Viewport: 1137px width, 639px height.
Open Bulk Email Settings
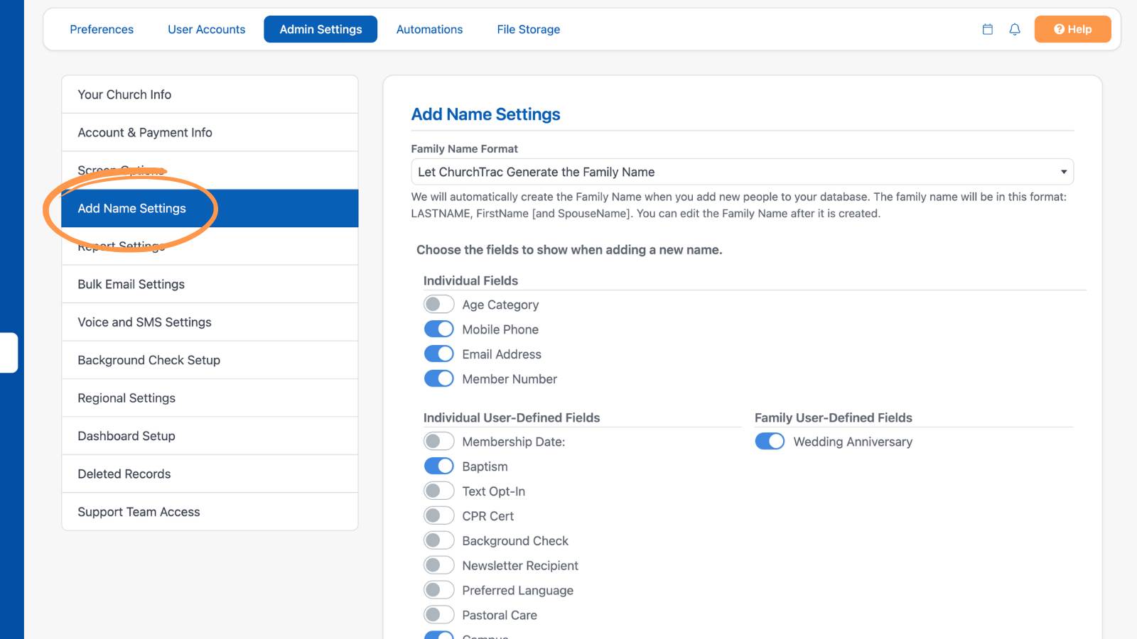click(x=210, y=284)
